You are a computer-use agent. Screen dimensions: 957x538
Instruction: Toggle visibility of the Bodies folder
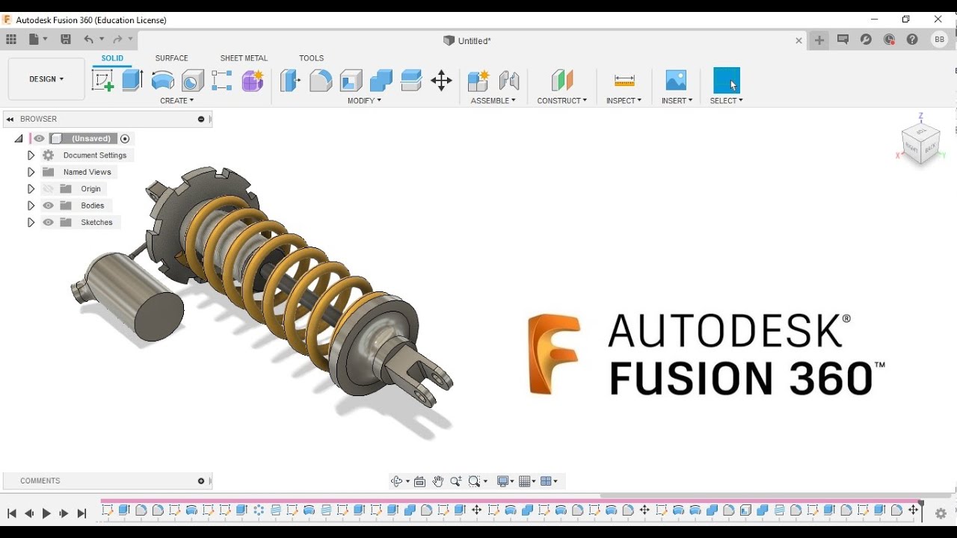49,205
